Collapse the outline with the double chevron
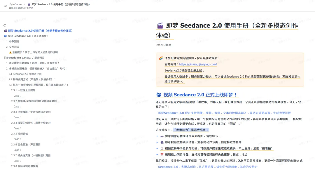The height and width of the screenshot is (170, 315). [5, 25]
